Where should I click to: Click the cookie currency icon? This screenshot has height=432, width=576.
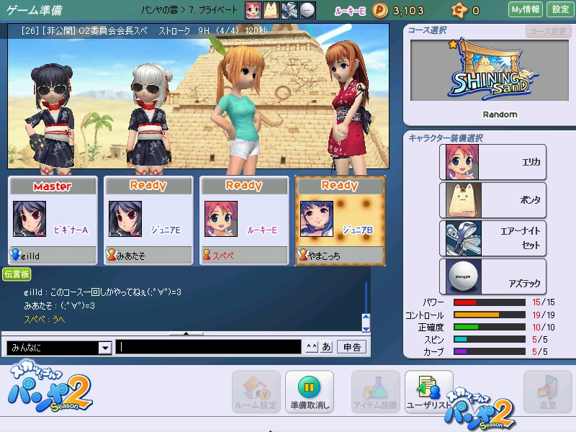pyautogui.click(x=459, y=10)
